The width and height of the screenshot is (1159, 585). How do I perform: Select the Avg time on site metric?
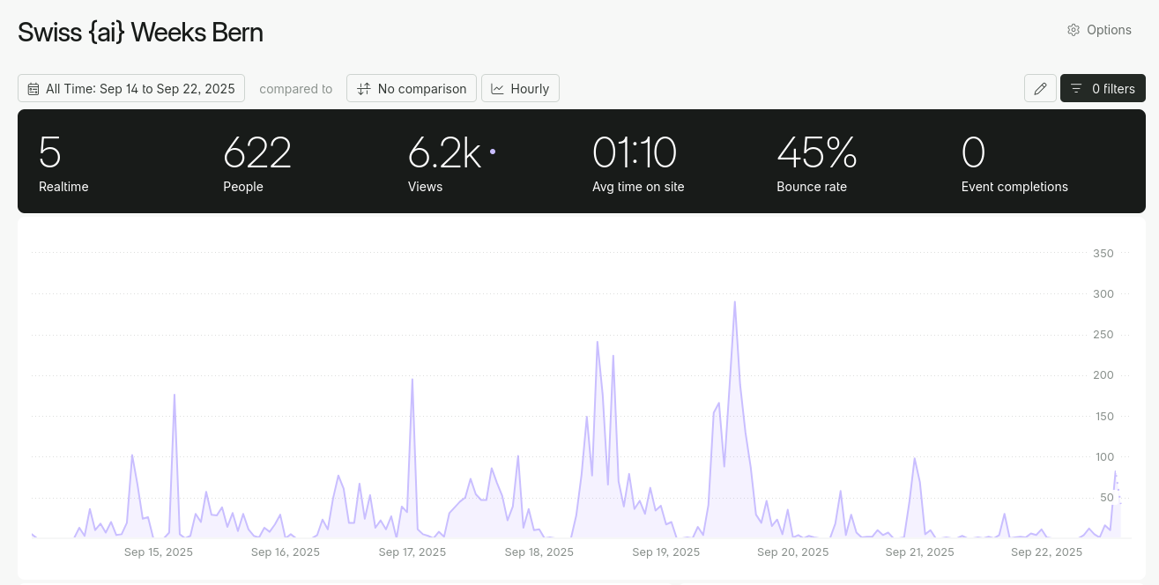[638, 163]
